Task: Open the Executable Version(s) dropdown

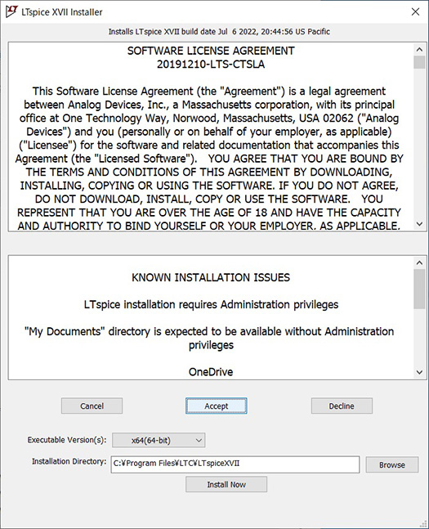Action: (x=159, y=440)
